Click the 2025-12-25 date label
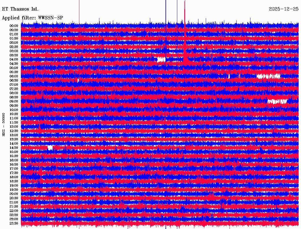This screenshot has width=301, height=229. pyautogui.click(x=284, y=9)
